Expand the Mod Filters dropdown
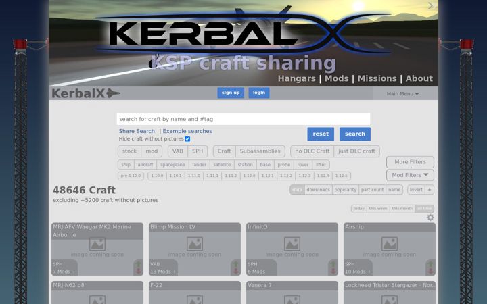The width and height of the screenshot is (487, 304). coord(410,175)
